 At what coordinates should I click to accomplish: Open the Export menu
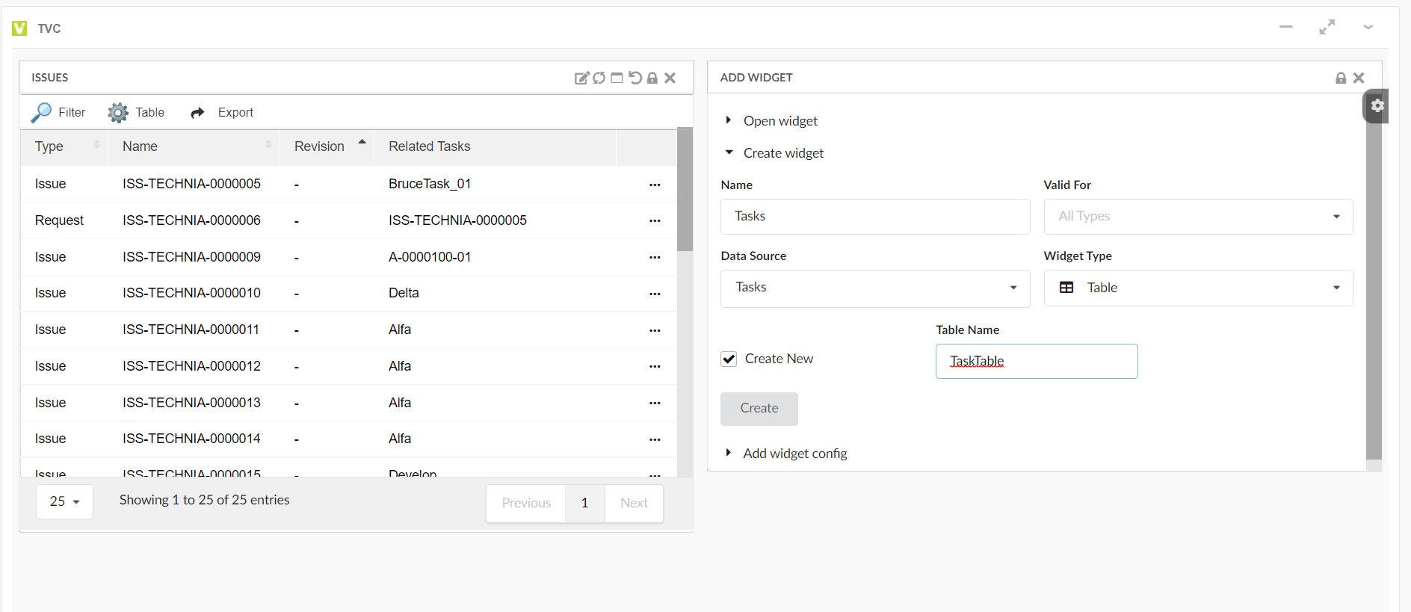click(223, 112)
